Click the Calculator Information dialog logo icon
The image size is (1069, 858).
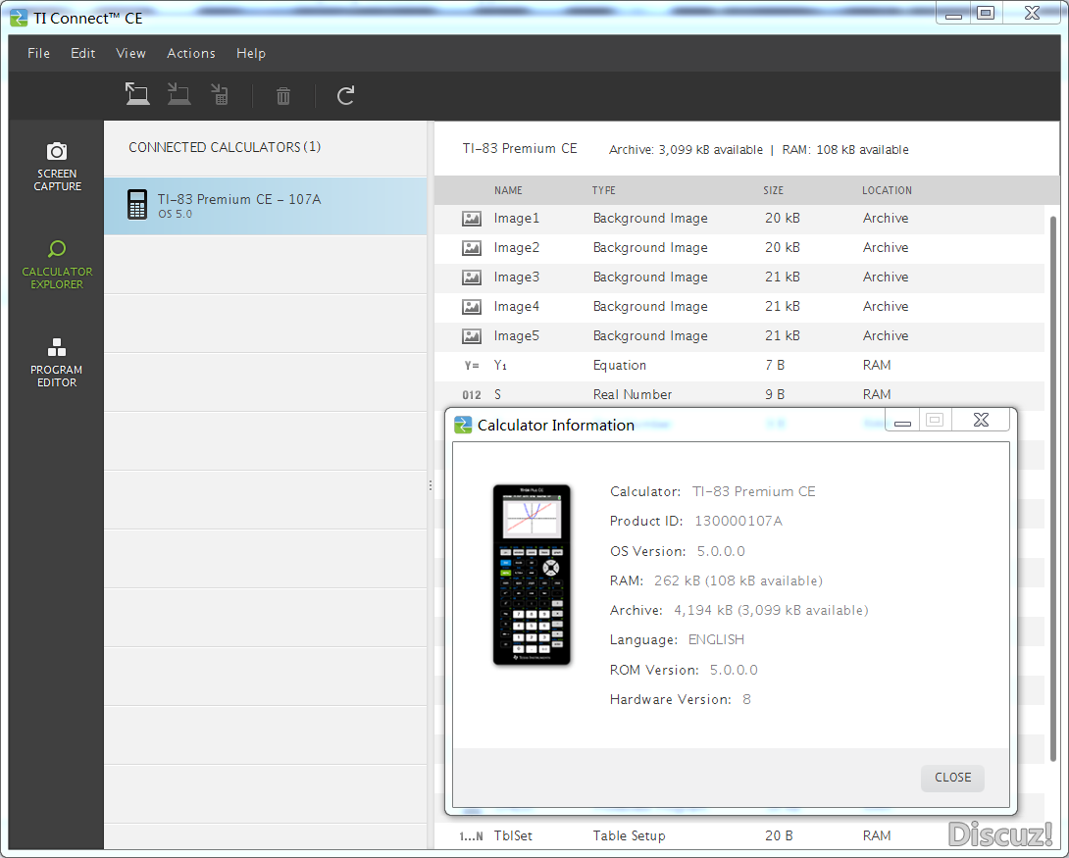(463, 425)
